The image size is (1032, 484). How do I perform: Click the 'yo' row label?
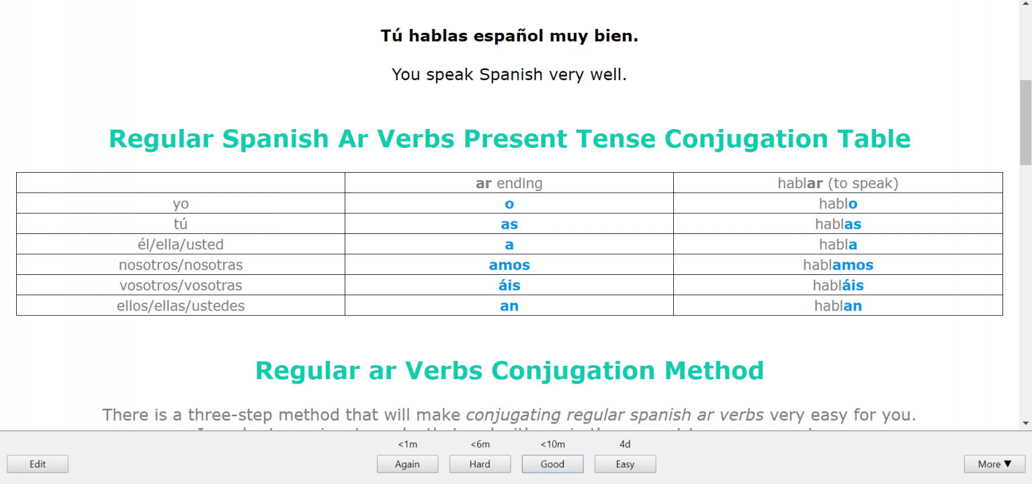click(180, 203)
